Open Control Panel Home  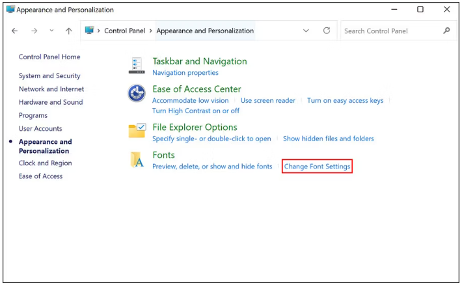point(49,57)
